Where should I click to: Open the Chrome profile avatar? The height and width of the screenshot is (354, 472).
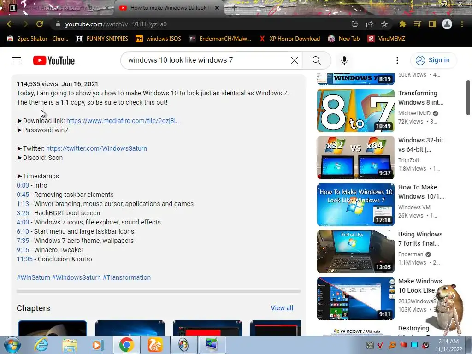pyautogui.click(x=447, y=24)
